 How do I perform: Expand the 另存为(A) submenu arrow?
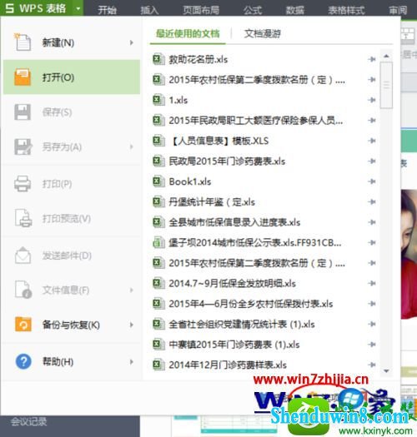(x=131, y=146)
